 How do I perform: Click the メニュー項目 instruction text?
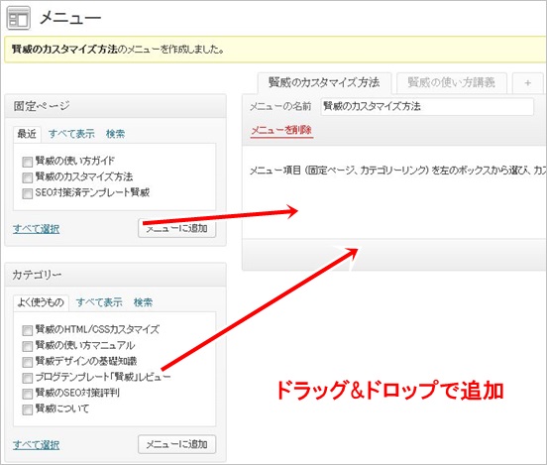pyautogui.click(x=397, y=171)
